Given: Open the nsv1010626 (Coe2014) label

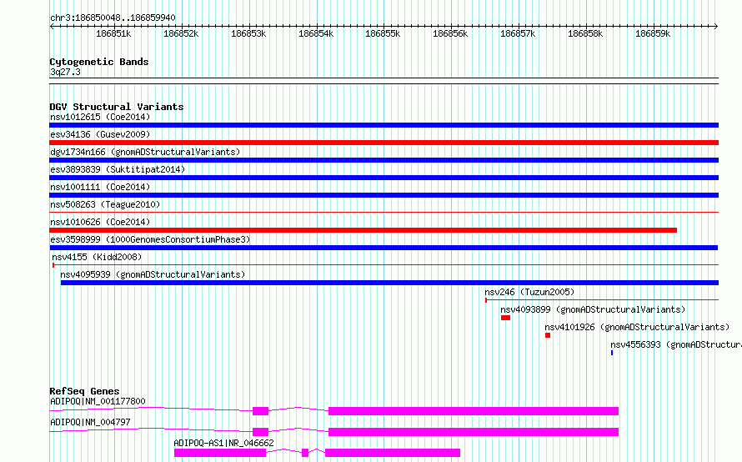Looking at the screenshot, I should pyautogui.click(x=100, y=222).
